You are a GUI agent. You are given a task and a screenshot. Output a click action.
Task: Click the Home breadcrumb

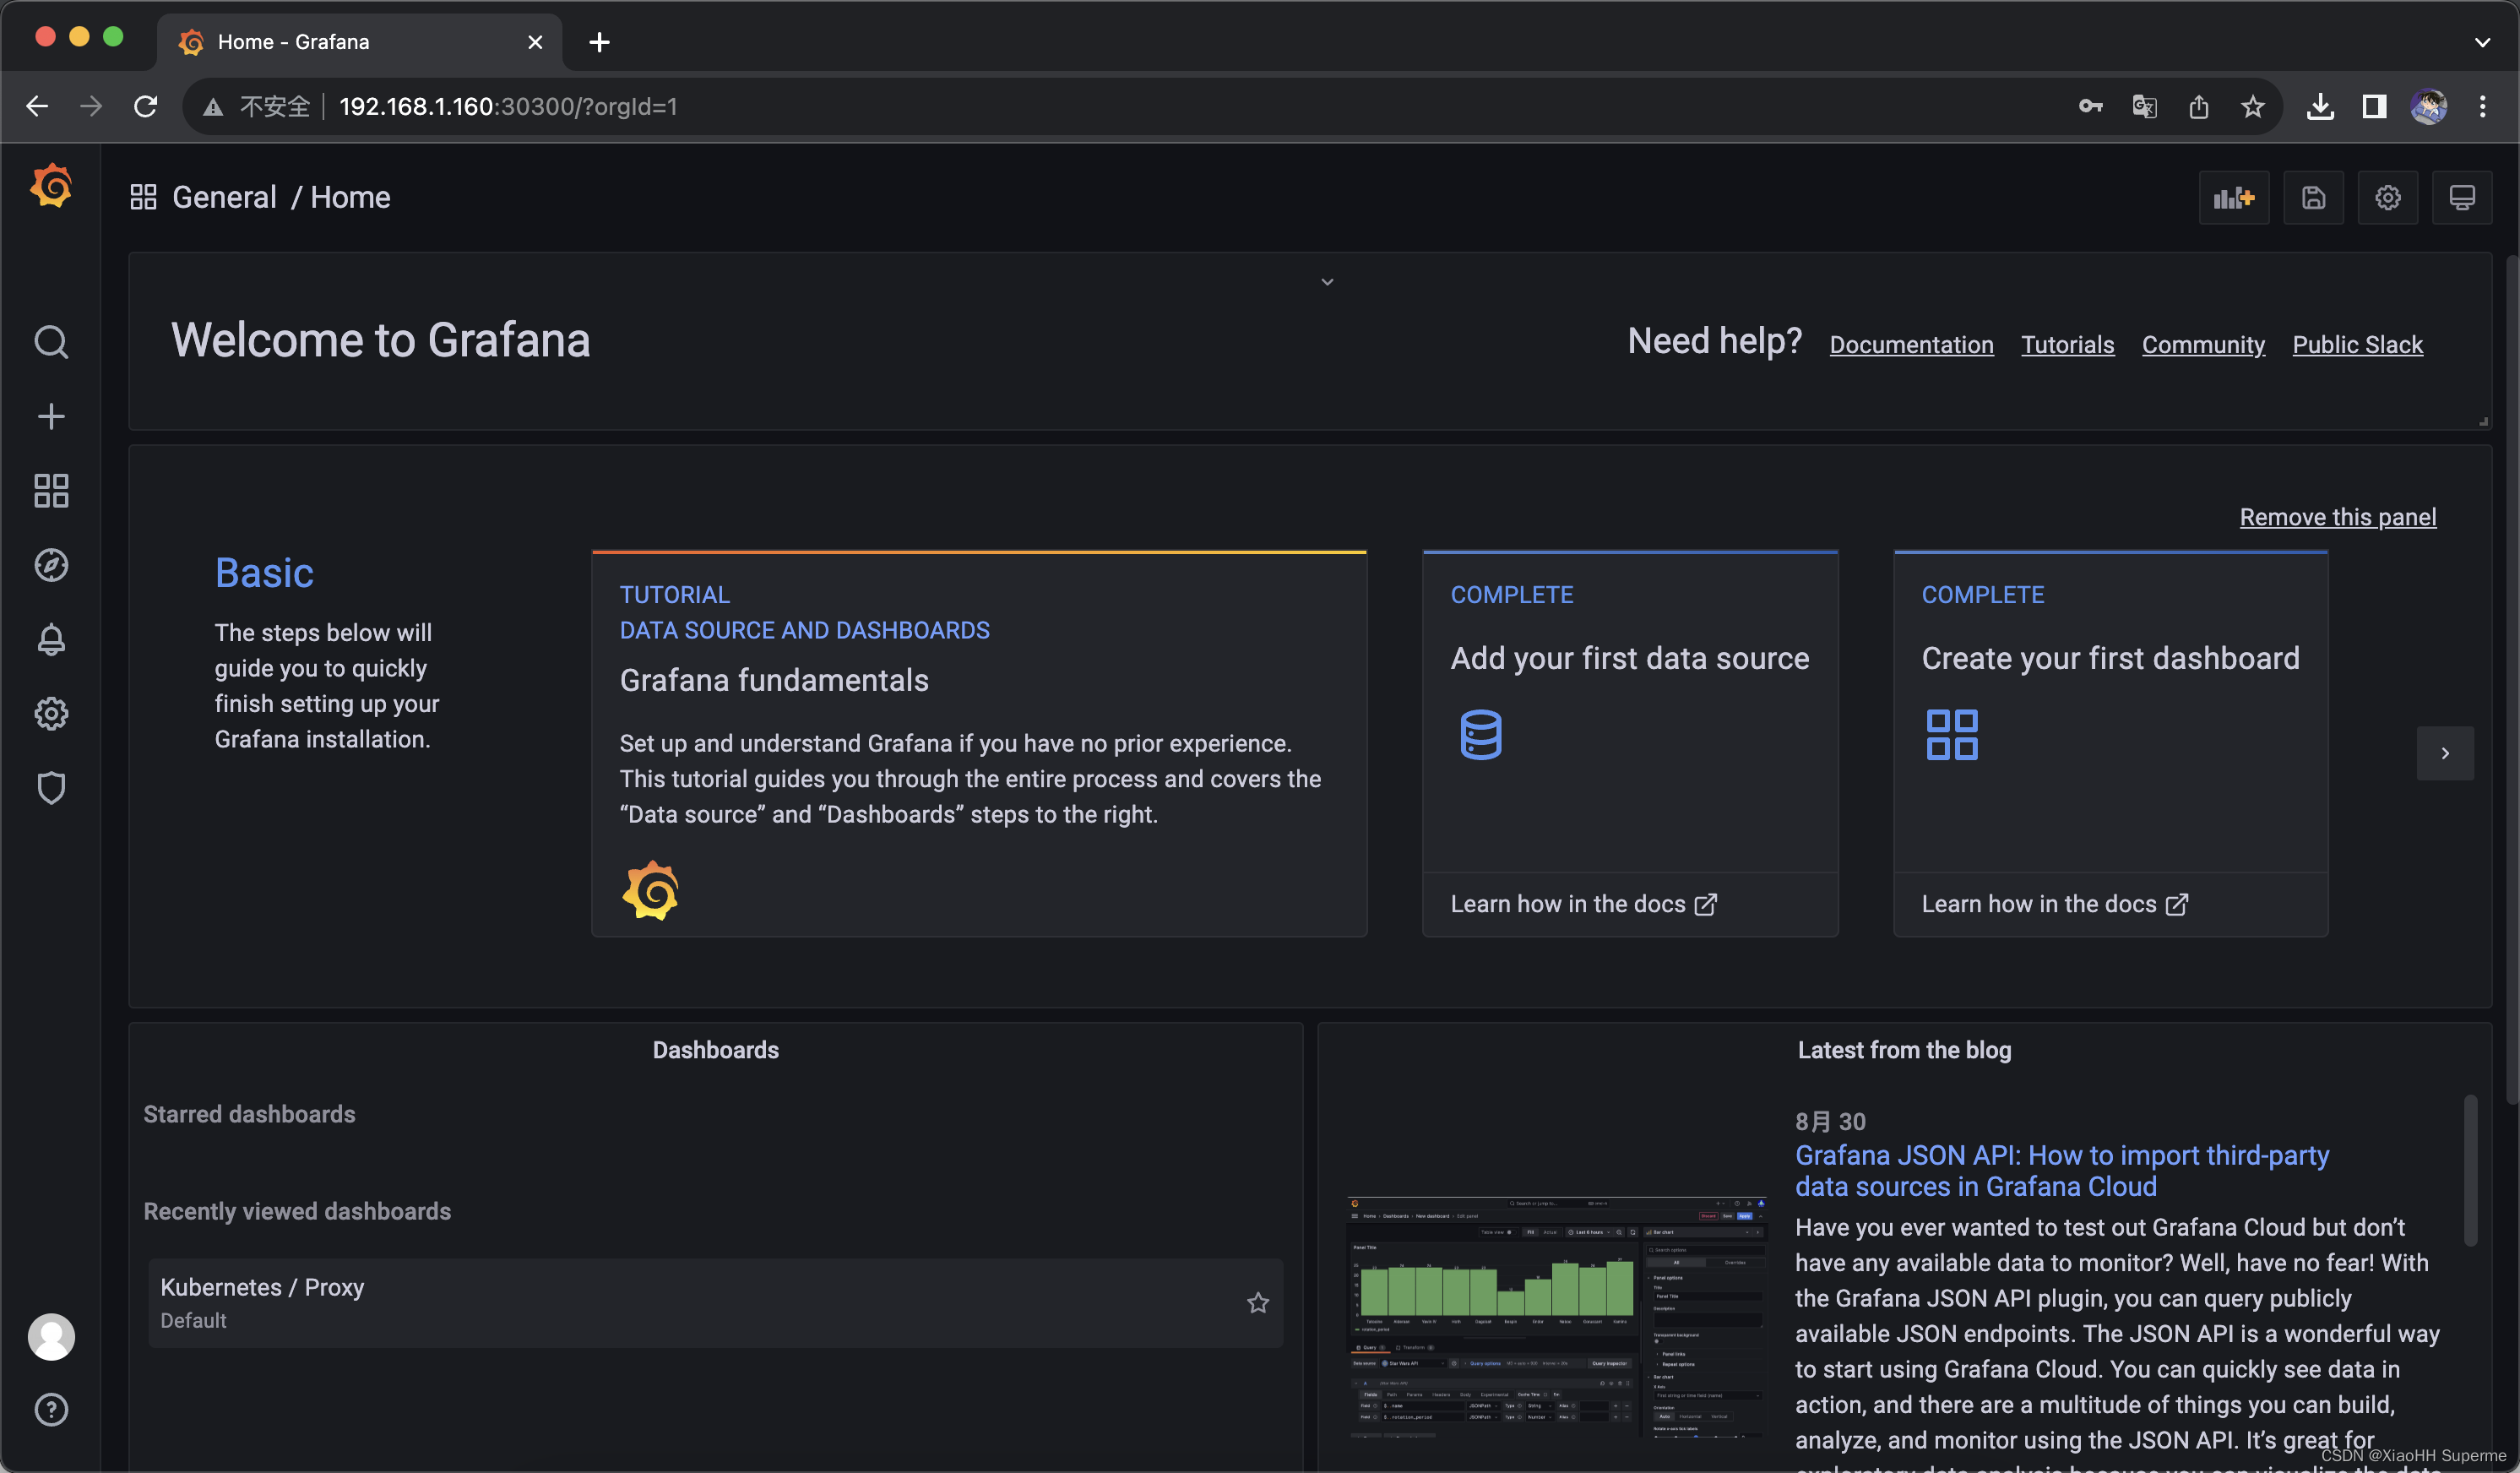click(350, 197)
